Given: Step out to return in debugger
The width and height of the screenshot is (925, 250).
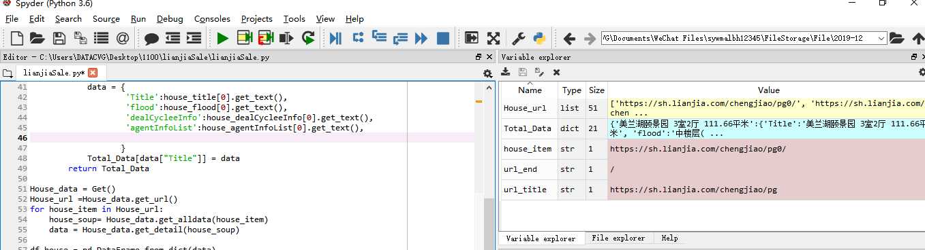Looking at the screenshot, I should 400,38.
